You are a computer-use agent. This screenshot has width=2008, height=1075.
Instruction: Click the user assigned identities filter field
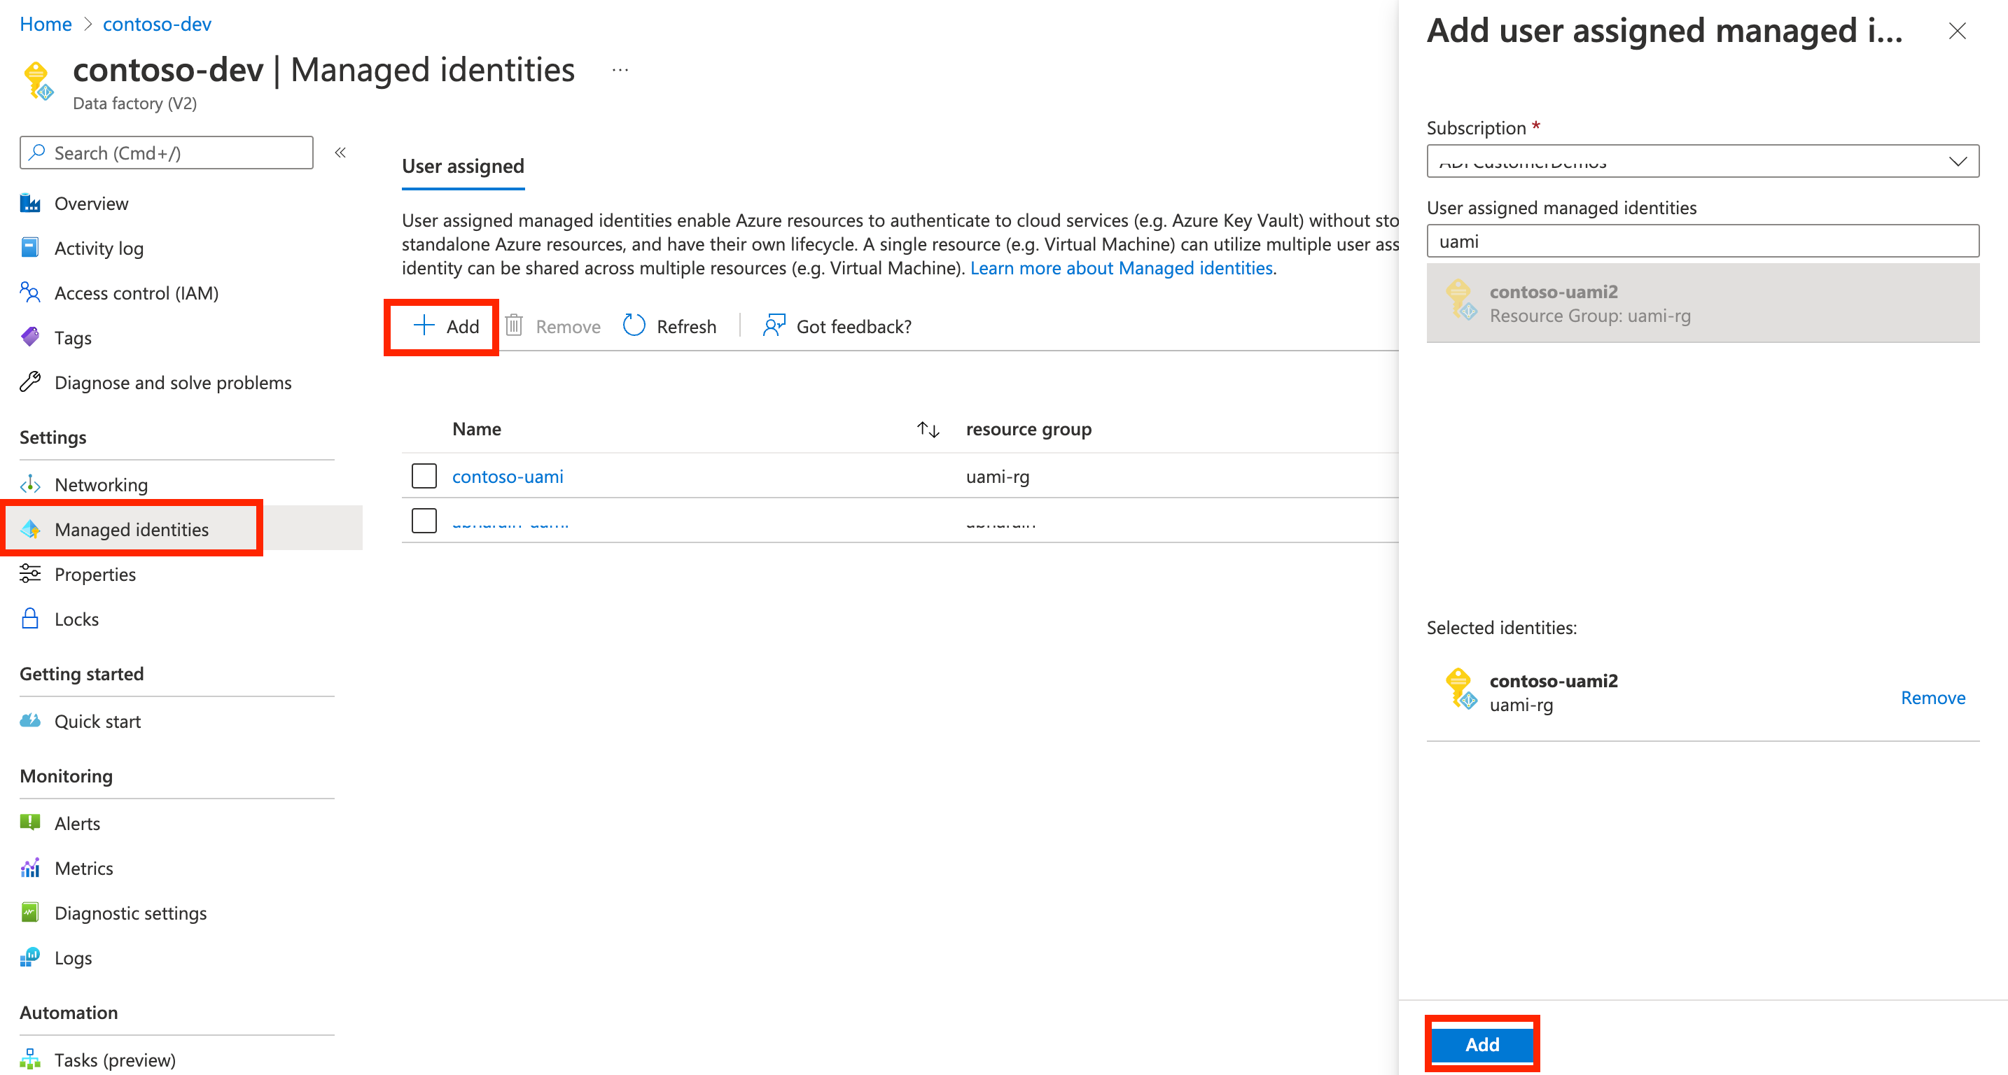click(x=1701, y=241)
